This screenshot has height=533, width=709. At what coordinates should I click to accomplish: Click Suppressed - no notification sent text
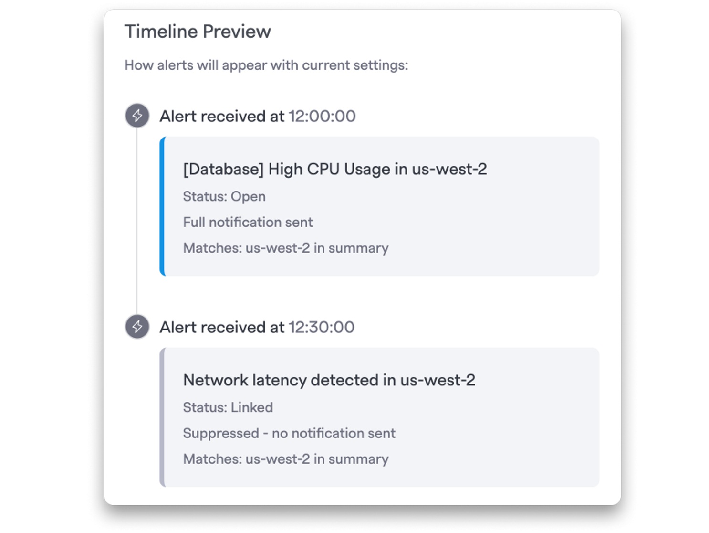click(x=289, y=433)
